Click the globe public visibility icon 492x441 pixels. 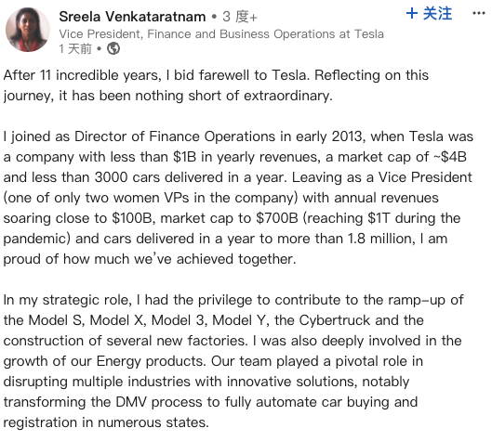pyautogui.click(x=113, y=48)
